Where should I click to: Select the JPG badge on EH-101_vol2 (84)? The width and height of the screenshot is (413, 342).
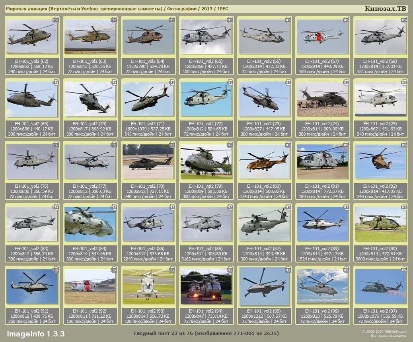click(x=114, y=207)
